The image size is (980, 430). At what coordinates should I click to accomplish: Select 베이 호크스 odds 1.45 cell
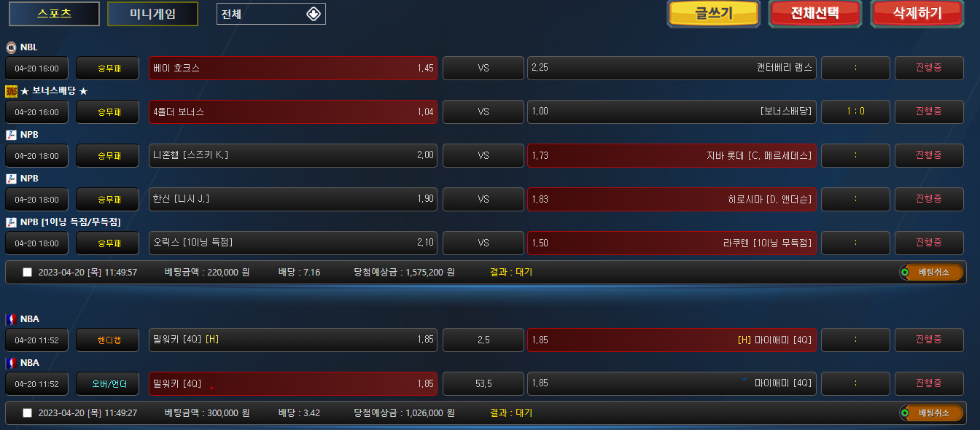point(293,68)
